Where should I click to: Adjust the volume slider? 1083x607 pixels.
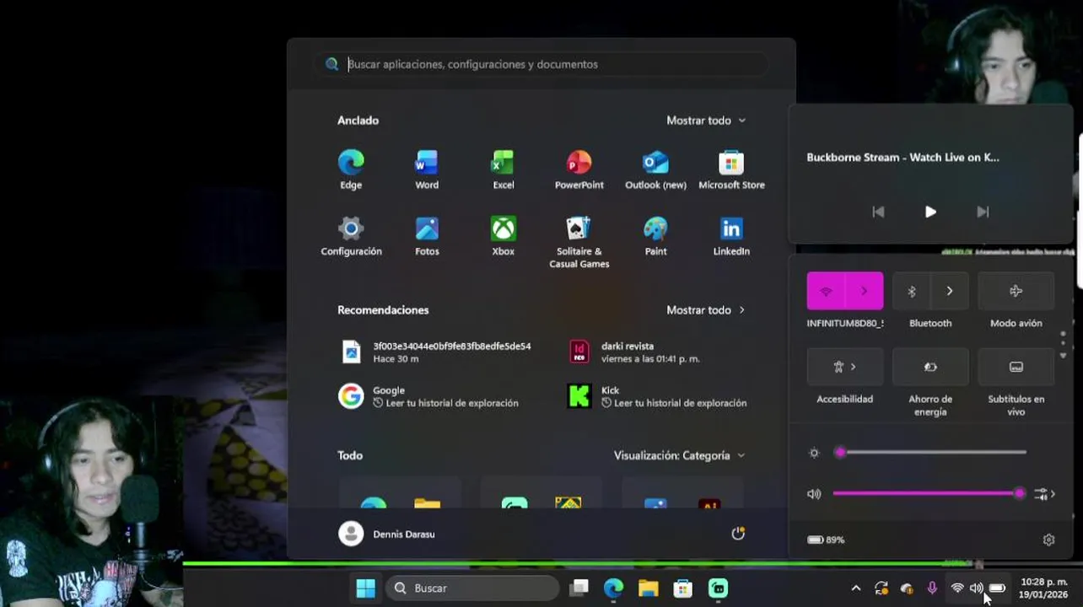pos(929,494)
